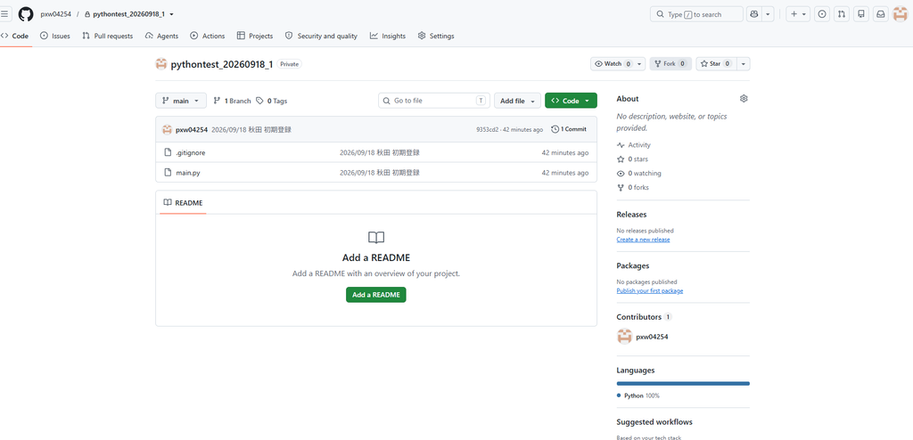Focus the Go to file search field

(x=434, y=101)
